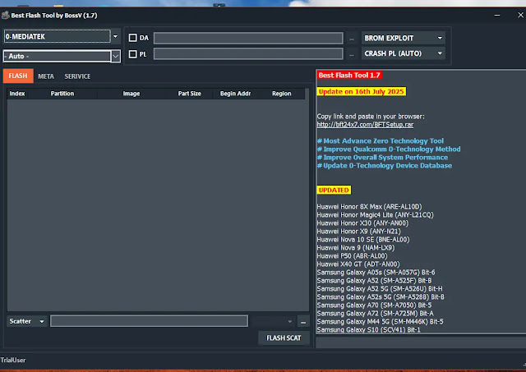This screenshot has height=372, width=526.
Task: Click the PL file path field
Action: [248, 53]
